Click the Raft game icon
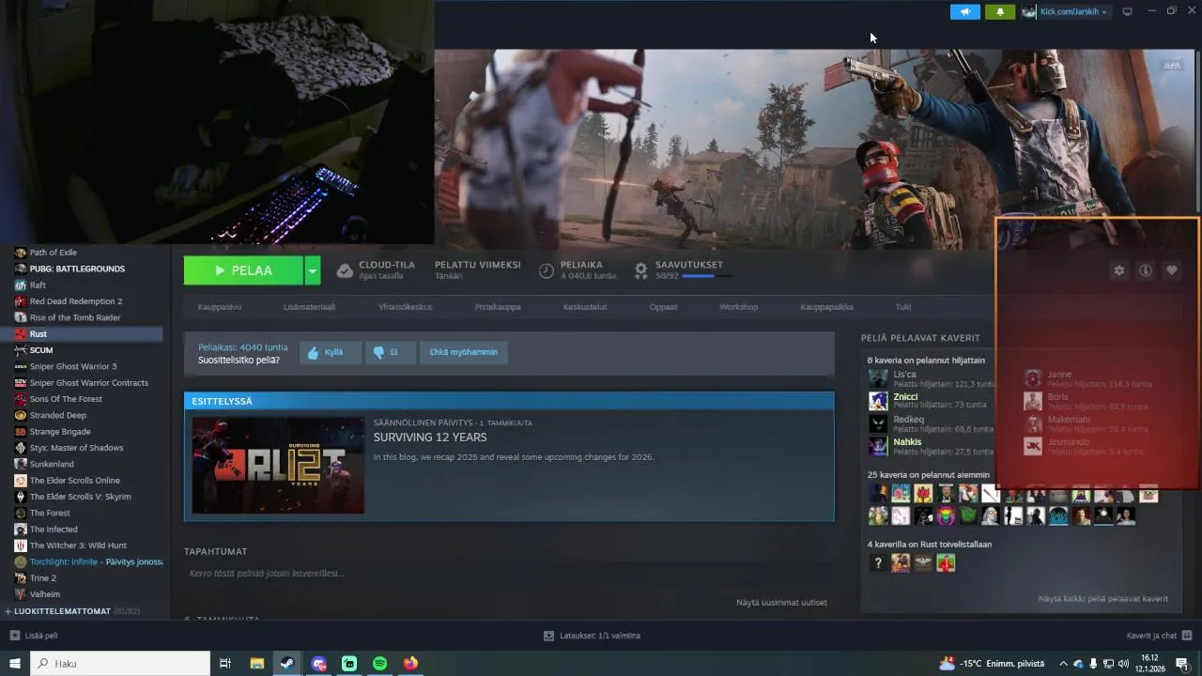 (21, 285)
